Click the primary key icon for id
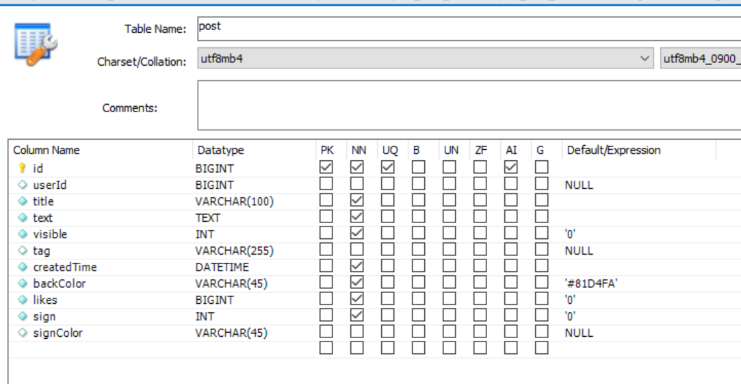The height and width of the screenshot is (384, 741). [x=22, y=168]
